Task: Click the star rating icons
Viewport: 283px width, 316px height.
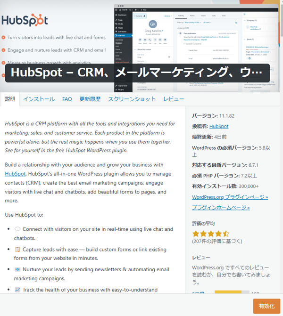Action: (x=211, y=234)
